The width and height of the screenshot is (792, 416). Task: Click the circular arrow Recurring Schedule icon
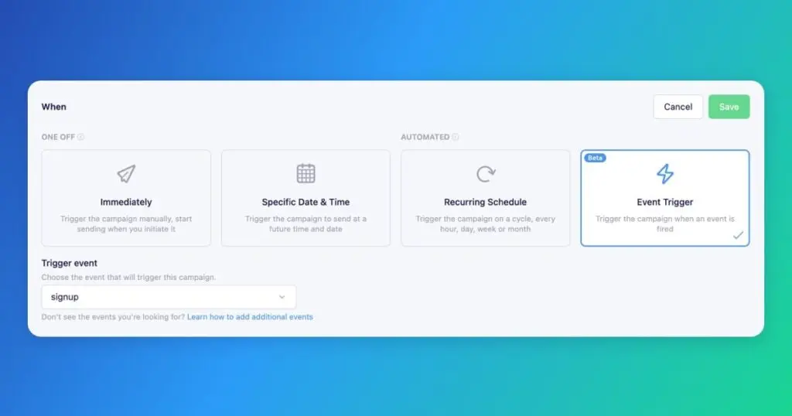[x=486, y=174]
